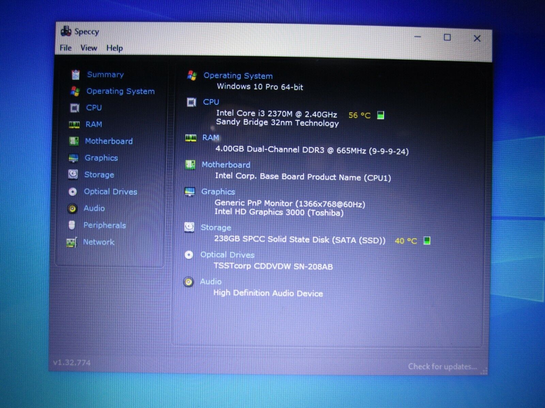Click Optical Drives heading link in summary
545x408 pixels.
pos(228,255)
